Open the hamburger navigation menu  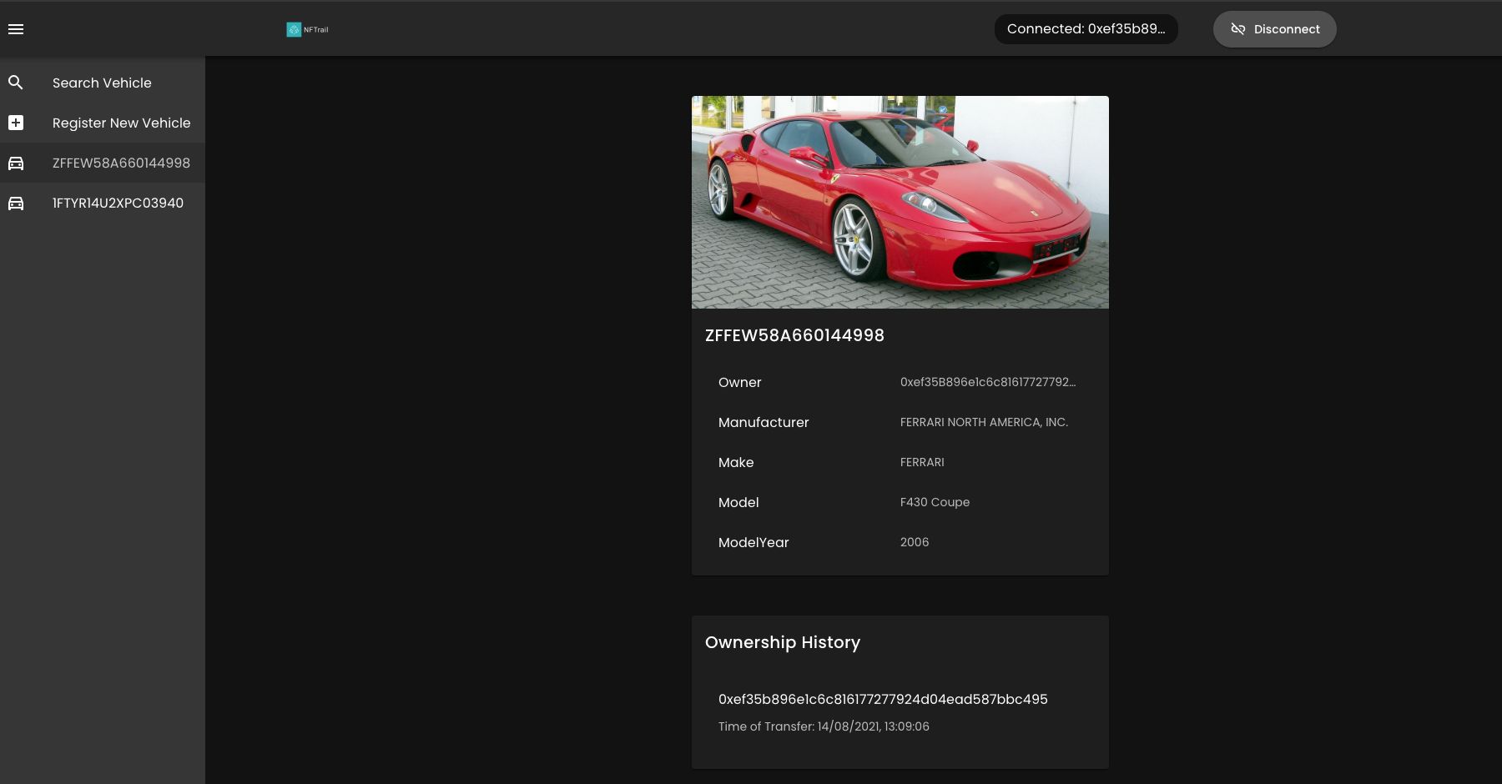16,29
